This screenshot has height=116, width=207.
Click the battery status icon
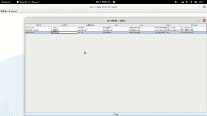click(196, 2)
